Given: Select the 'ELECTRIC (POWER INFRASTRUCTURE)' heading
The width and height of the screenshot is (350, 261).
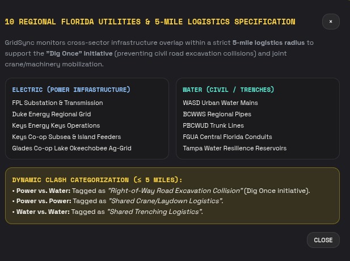Looking at the screenshot, I should (71, 90).
